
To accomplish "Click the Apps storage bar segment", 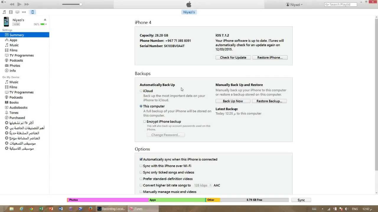I will [x=177, y=200].
